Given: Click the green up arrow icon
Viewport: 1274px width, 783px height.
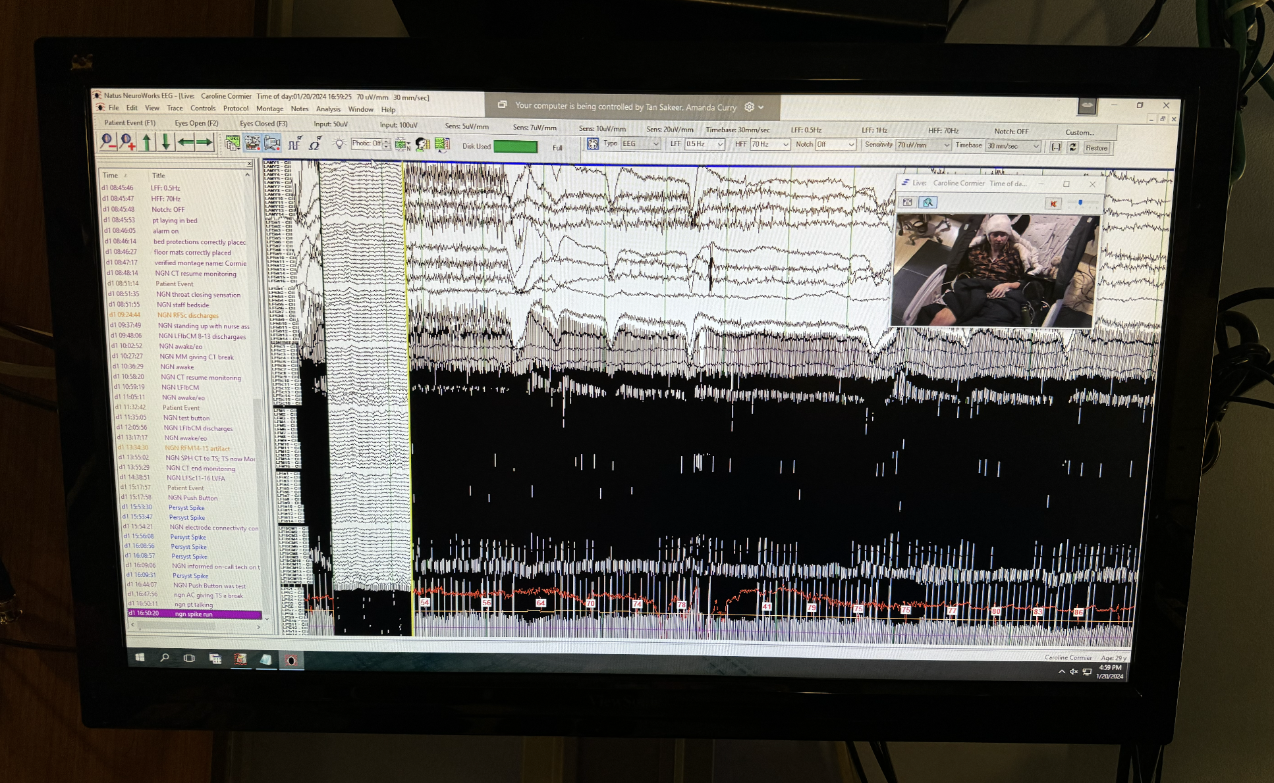Looking at the screenshot, I should tap(146, 142).
